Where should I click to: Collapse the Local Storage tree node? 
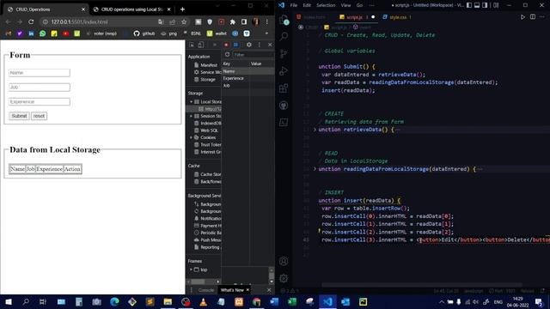pyautogui.click(x=191, y=101)
